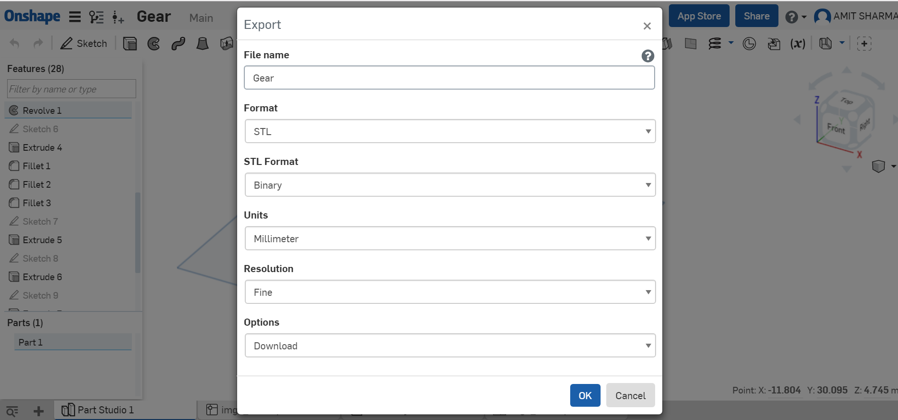The height and width of the screenshot is (420, 898).
Task: Select Extrude 4 in the feature list
Action: point(42,147)
